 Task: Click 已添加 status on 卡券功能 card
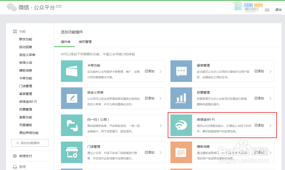[x=150, y=71]
